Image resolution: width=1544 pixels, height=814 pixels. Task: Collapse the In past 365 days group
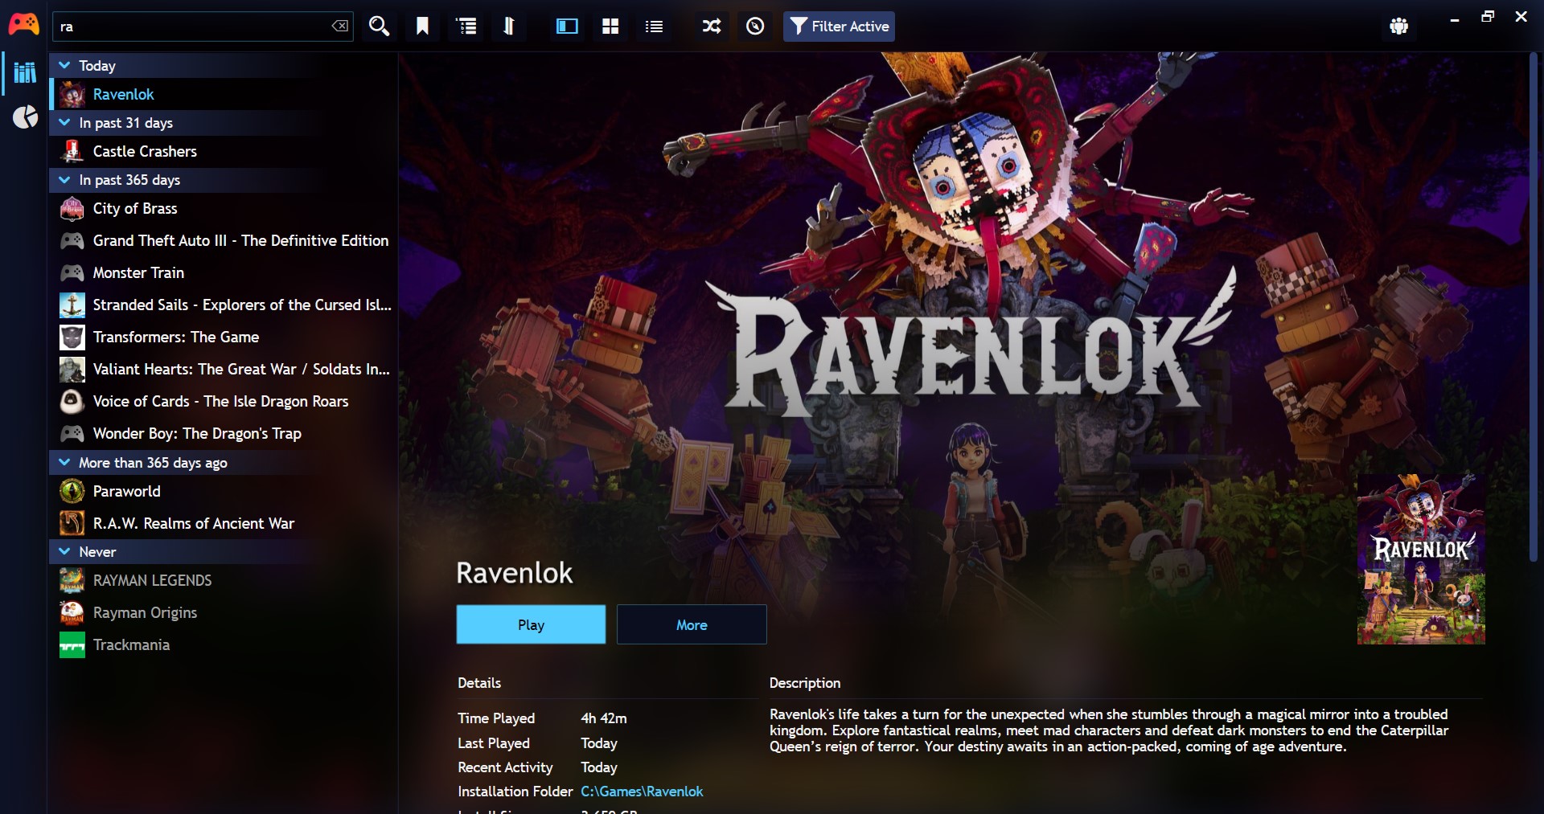pos(65,179)
